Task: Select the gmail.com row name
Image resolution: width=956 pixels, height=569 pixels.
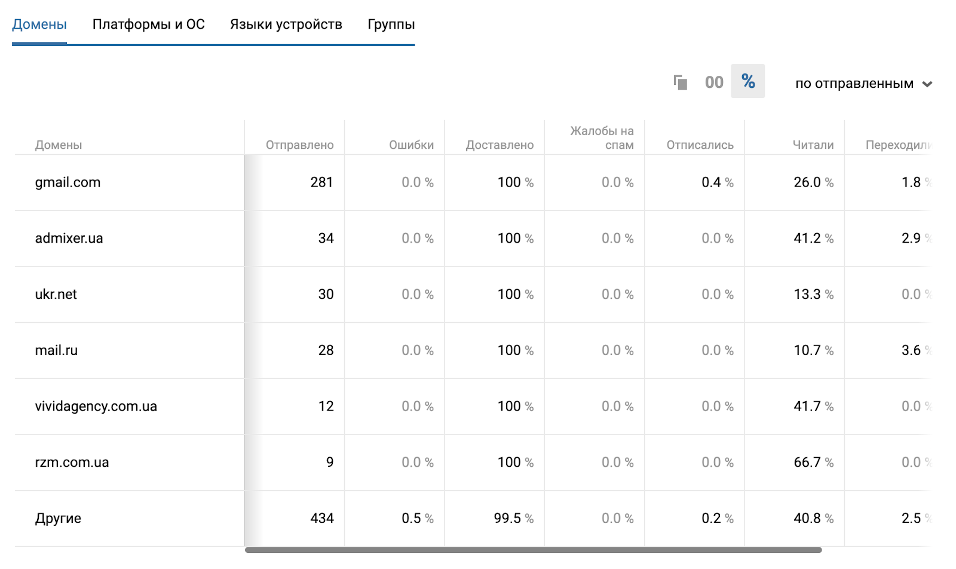Action: click(68, 182)
